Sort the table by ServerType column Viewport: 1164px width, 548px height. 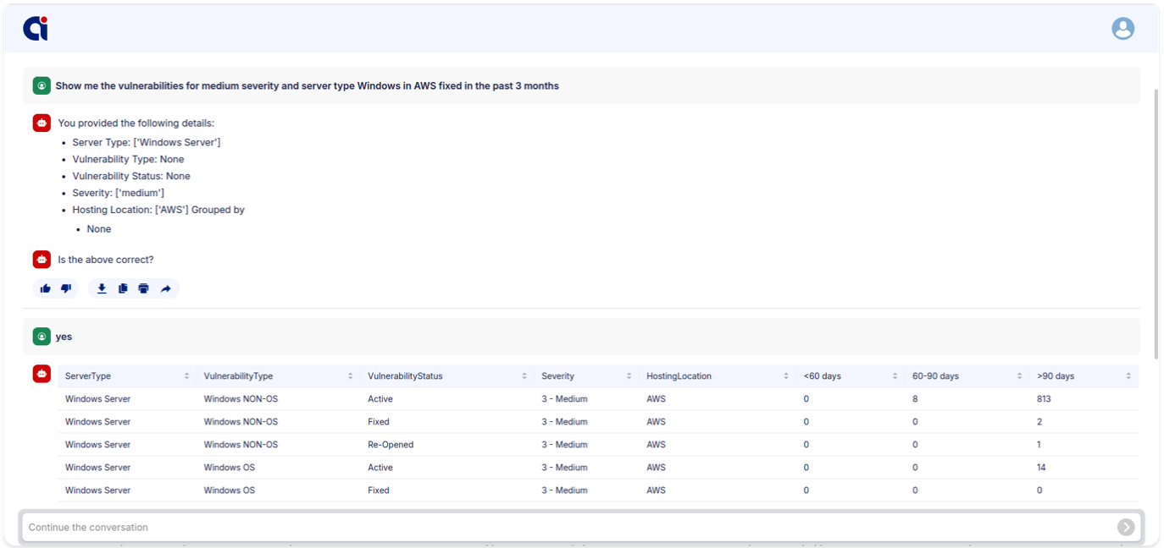click(186, 376)
